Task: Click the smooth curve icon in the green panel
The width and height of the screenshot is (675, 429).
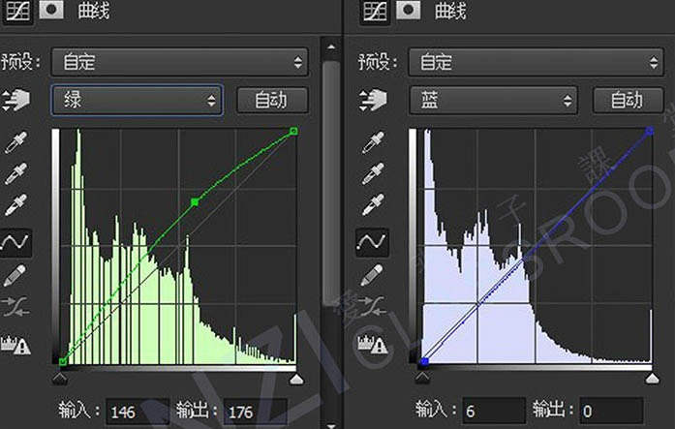Action: coord(15,306)
